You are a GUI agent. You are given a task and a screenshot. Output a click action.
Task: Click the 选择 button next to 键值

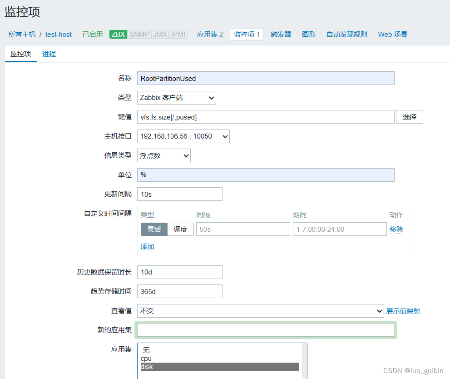pos(409,116)
